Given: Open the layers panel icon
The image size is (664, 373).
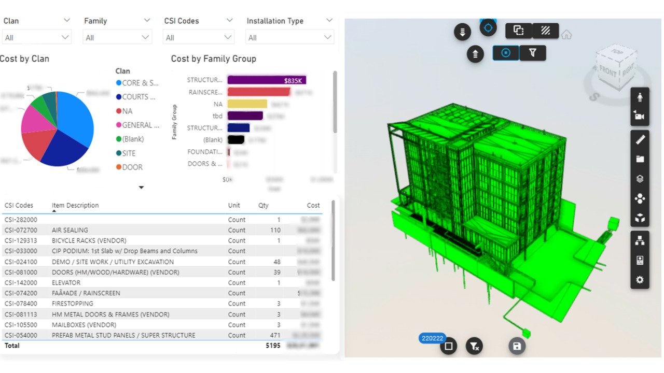Looking at the screenshot, I should 640,179.
